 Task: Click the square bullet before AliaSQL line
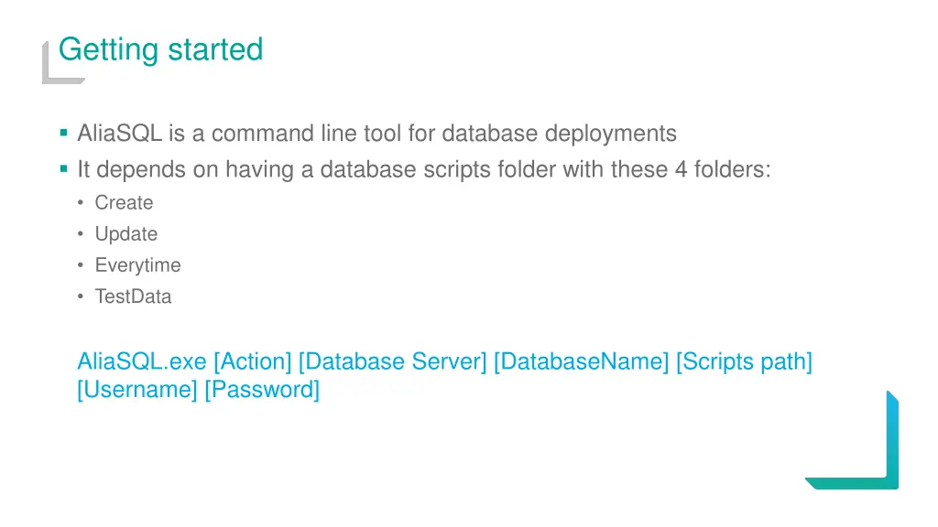tap(64, 133)
